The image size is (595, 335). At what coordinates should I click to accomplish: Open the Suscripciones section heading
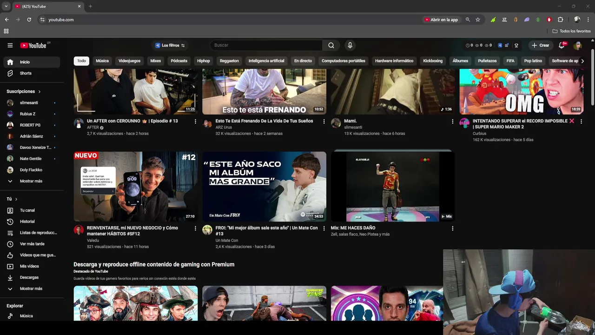click(x=23, y=92)
